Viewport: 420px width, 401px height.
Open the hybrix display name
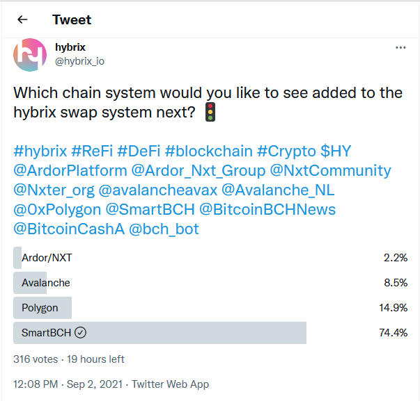pyautogui.click(x=70, y=47)
